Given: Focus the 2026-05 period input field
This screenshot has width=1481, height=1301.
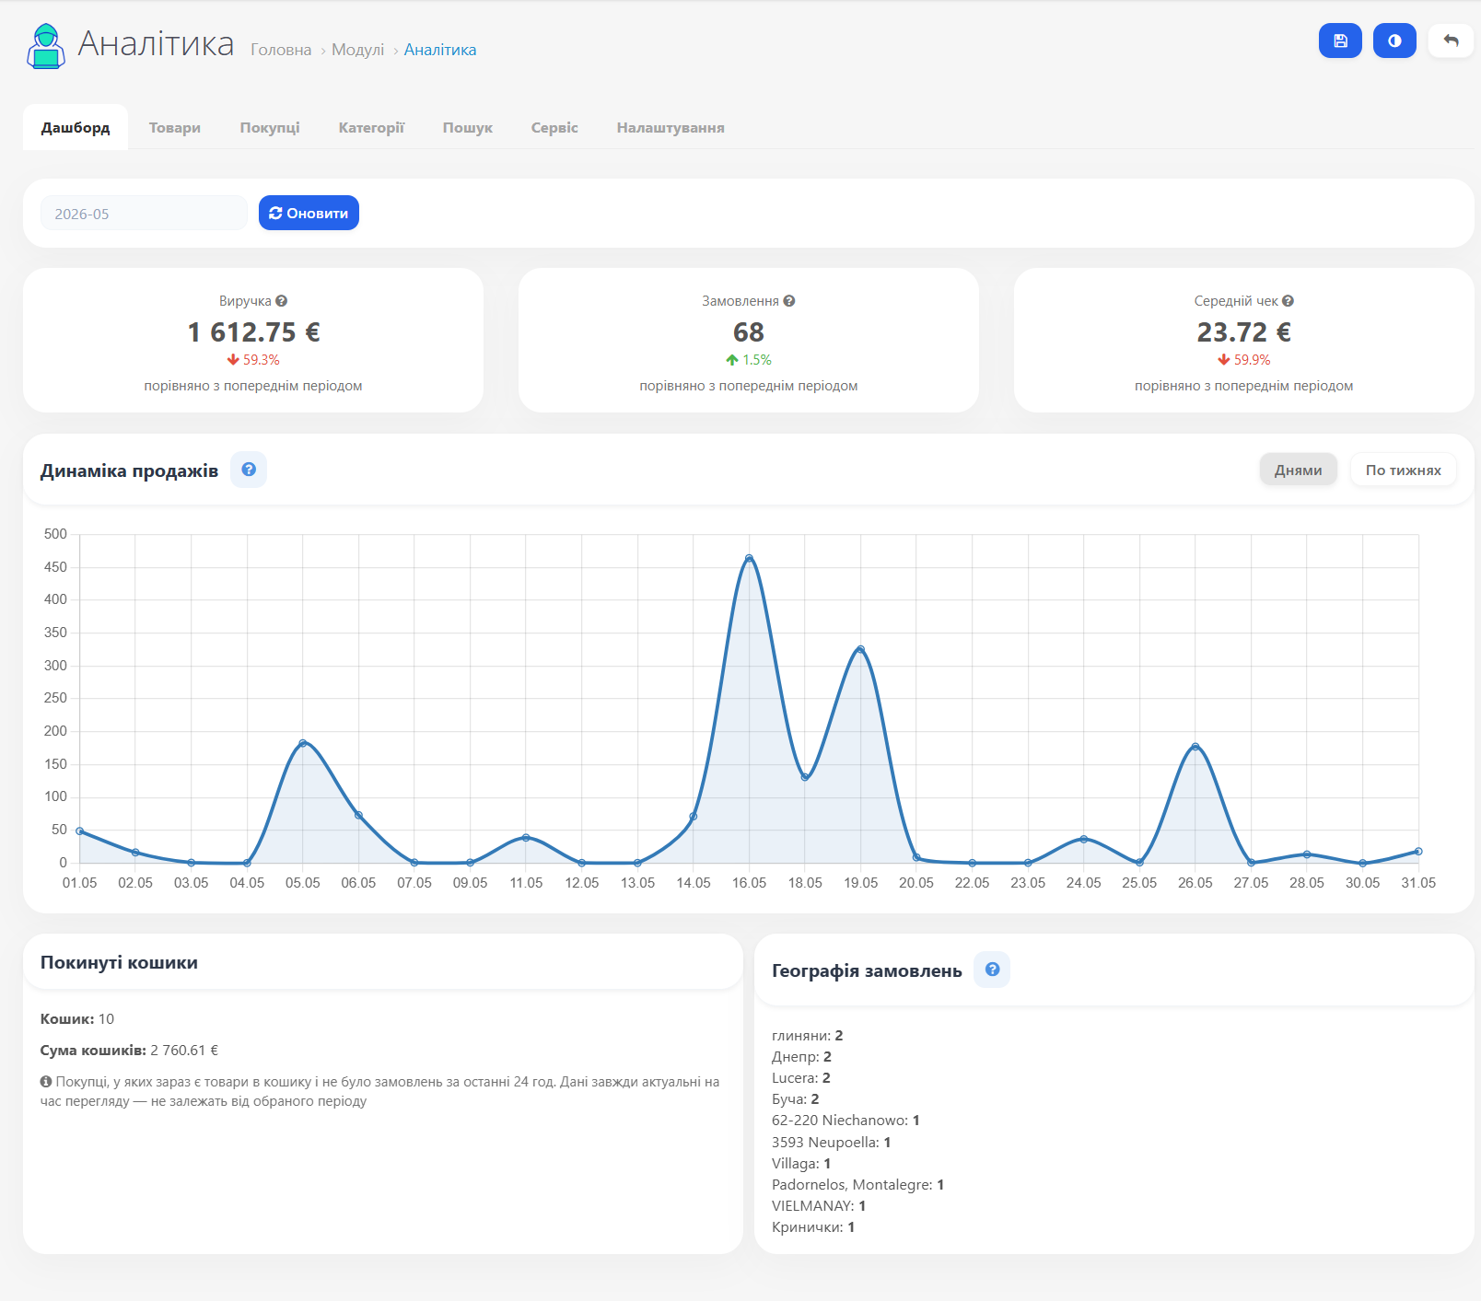Looking at the screenshot, I should 144,213.
